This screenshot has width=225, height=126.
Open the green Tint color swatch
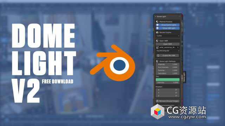(x=167, y=79)
